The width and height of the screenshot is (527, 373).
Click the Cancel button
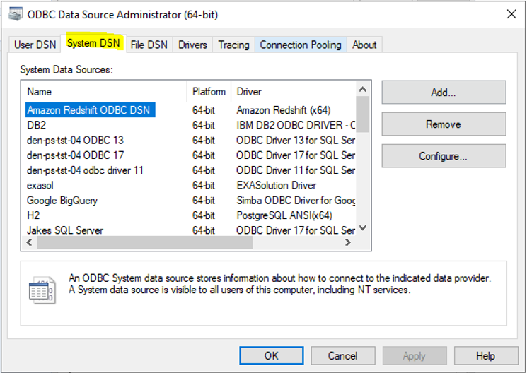click(343, 355)
